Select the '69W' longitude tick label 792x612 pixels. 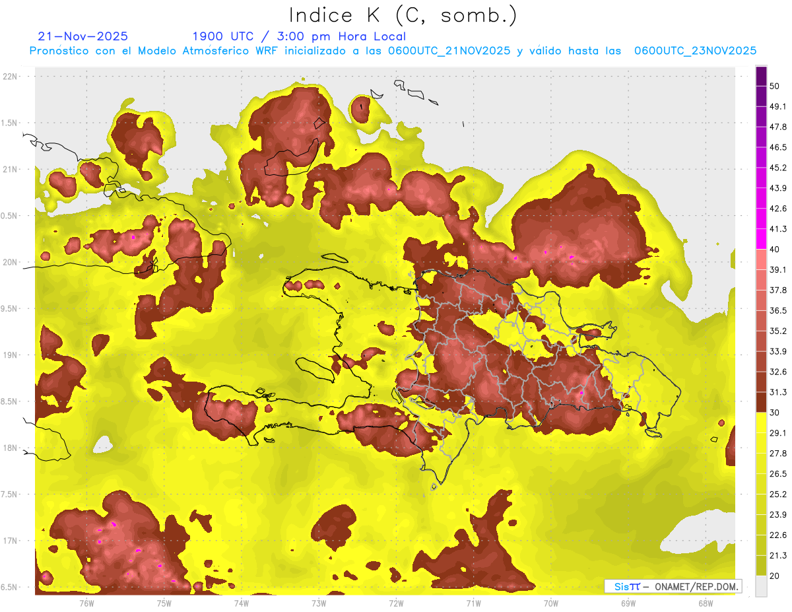coord(628,603)
